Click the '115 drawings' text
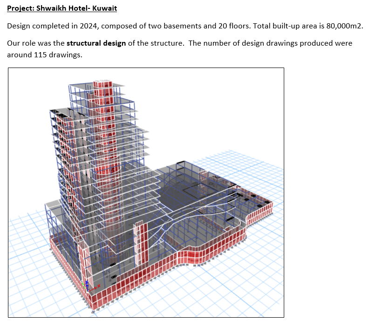This screenshot has width=390, height=327. pyautogui.click(x=58, y=54)
